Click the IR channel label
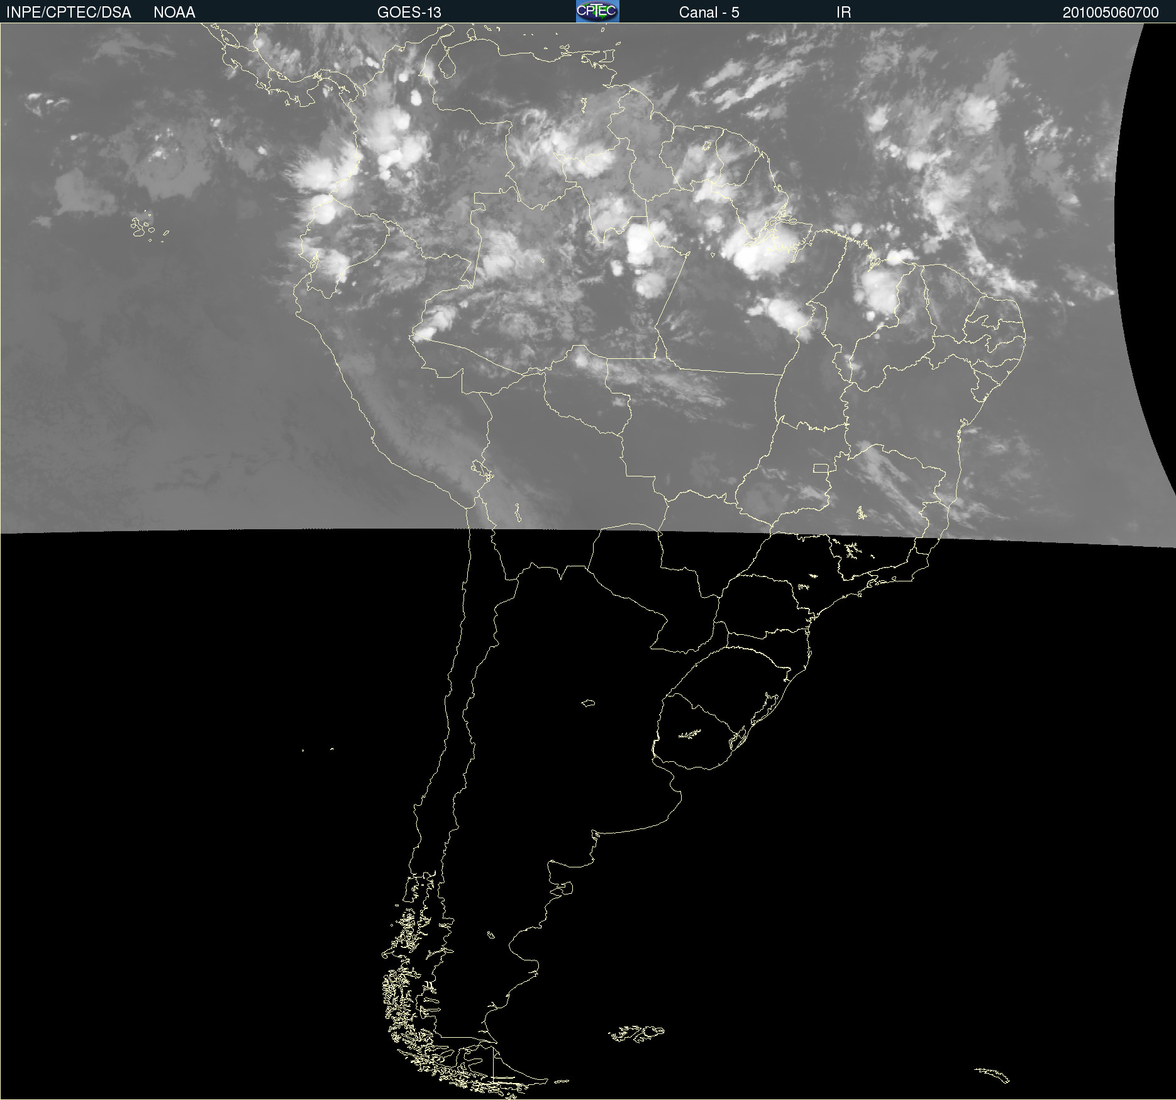The width and height of the screenshot is (1176, 1100). [843, 13]
